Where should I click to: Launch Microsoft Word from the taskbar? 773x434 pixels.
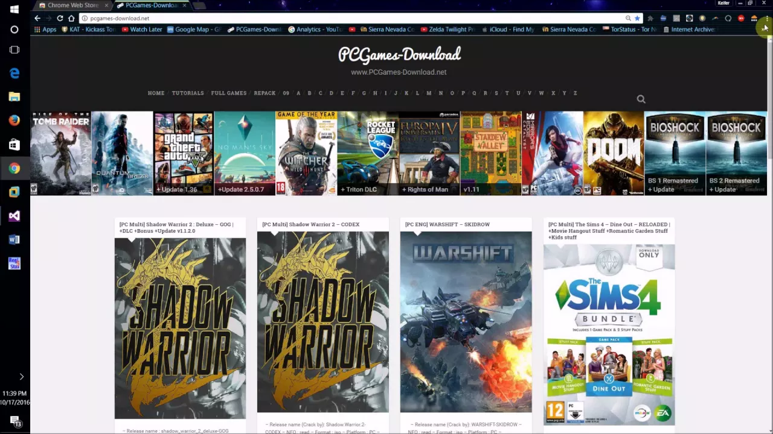14,239
